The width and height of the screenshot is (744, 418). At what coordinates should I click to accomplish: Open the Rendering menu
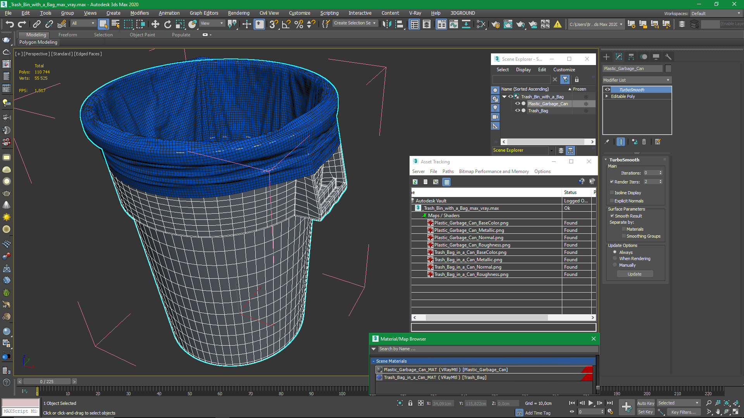coord(239,13)
